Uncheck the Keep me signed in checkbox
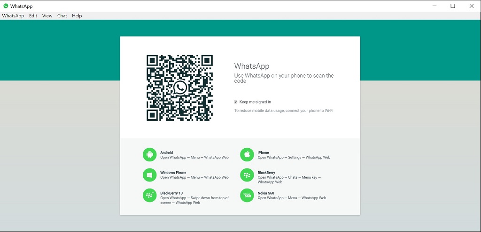 click(236, 101)
